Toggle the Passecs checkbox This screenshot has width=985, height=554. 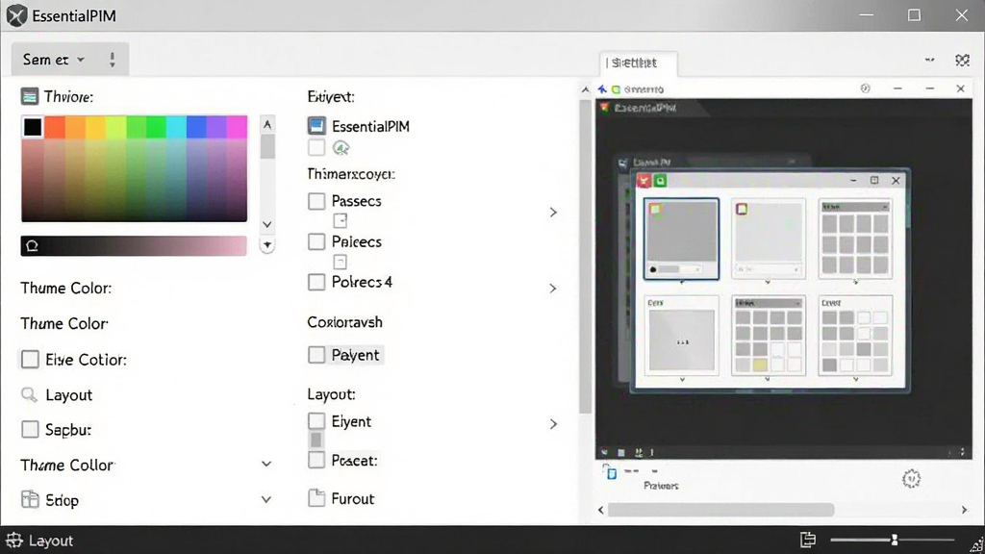click(316, 201)
